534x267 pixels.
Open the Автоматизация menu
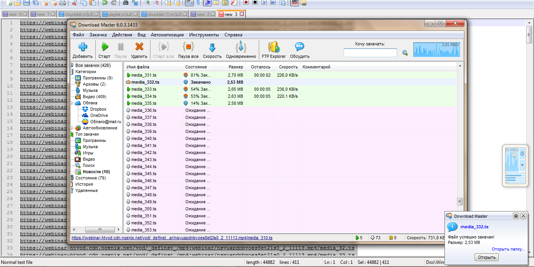pyautogui.click(x=167, y=35)
